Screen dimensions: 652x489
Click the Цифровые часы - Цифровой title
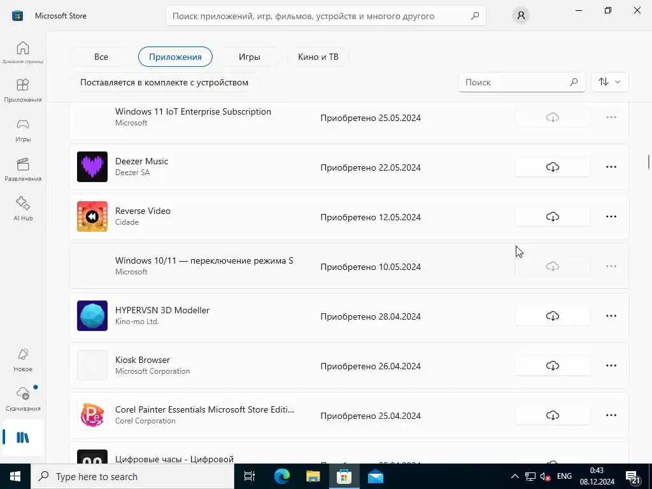174,459
